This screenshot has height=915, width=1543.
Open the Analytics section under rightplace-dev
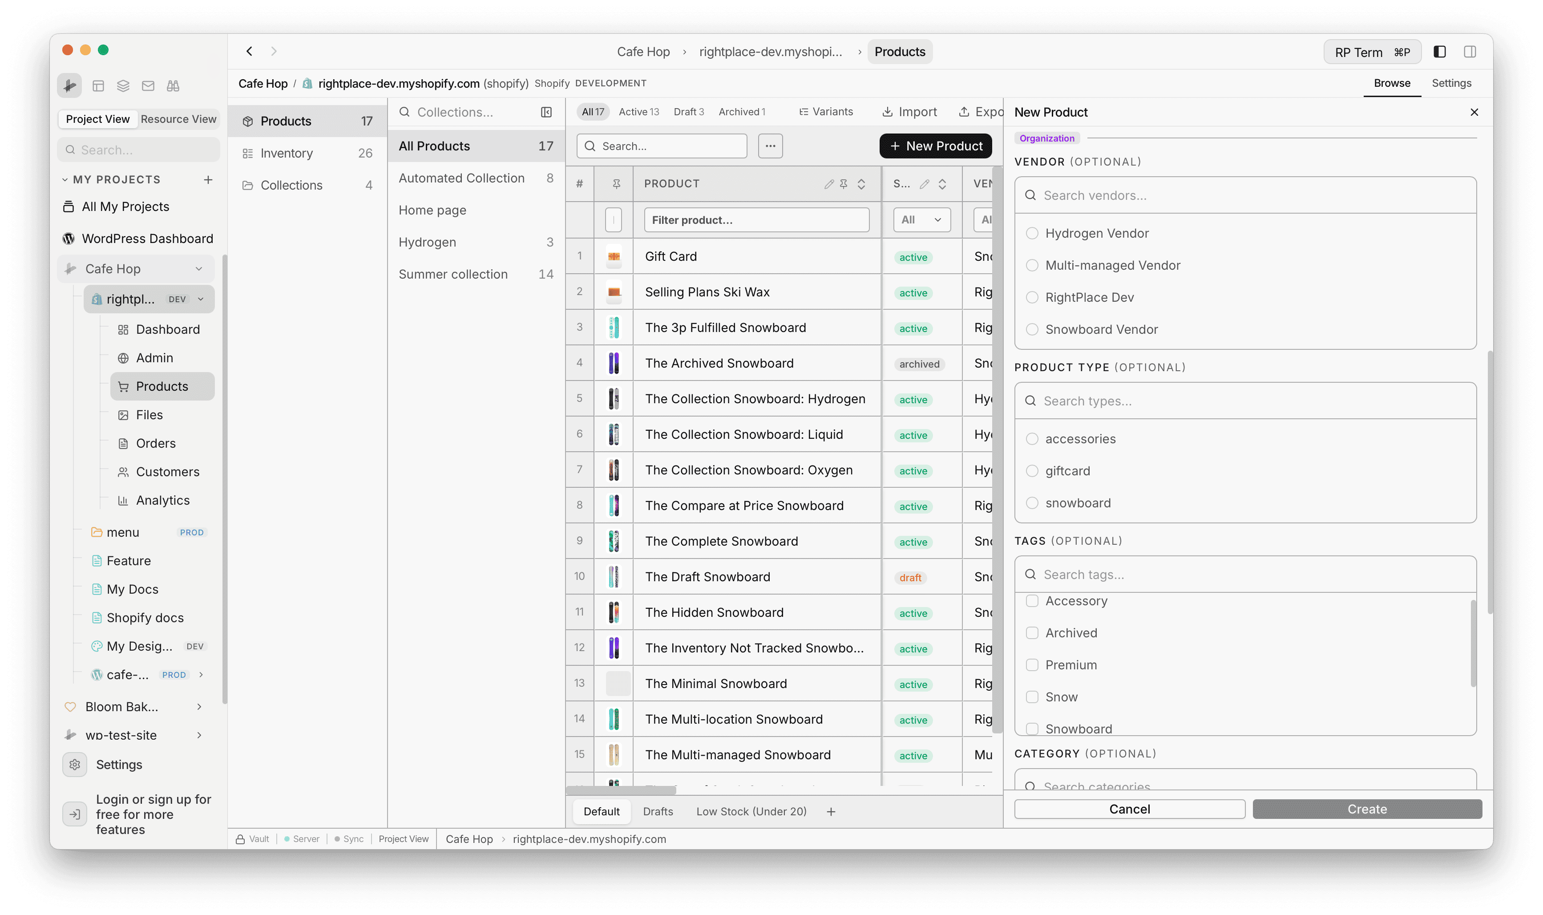point(163,500)
